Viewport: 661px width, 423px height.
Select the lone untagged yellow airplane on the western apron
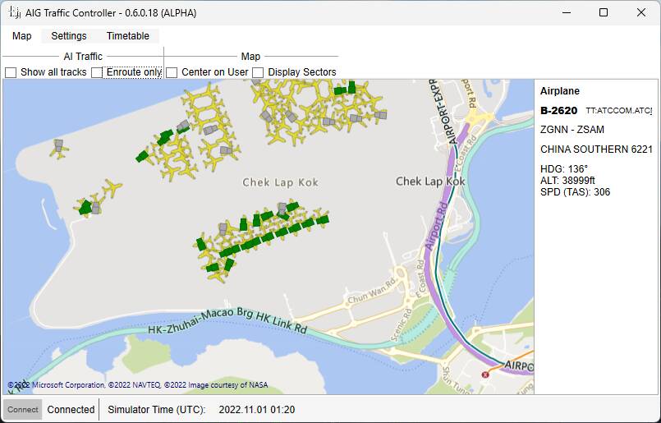[x=112, y=187]
